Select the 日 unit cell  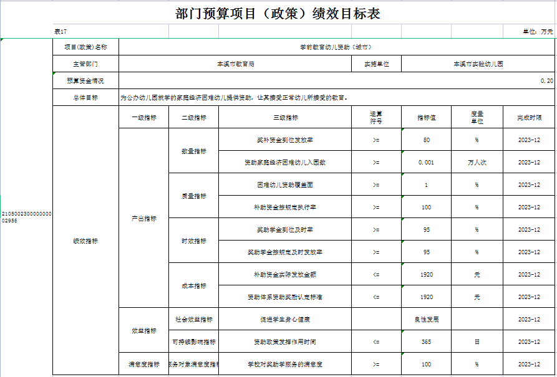pos(477,341)
